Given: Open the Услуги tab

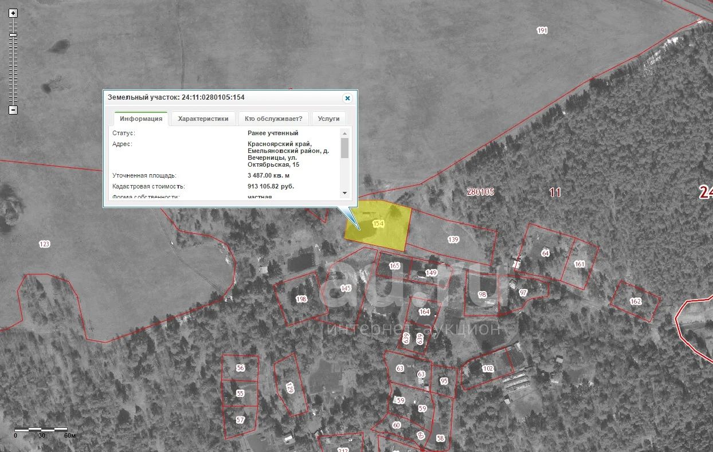Looking at the screenshot, I should 328,119.
